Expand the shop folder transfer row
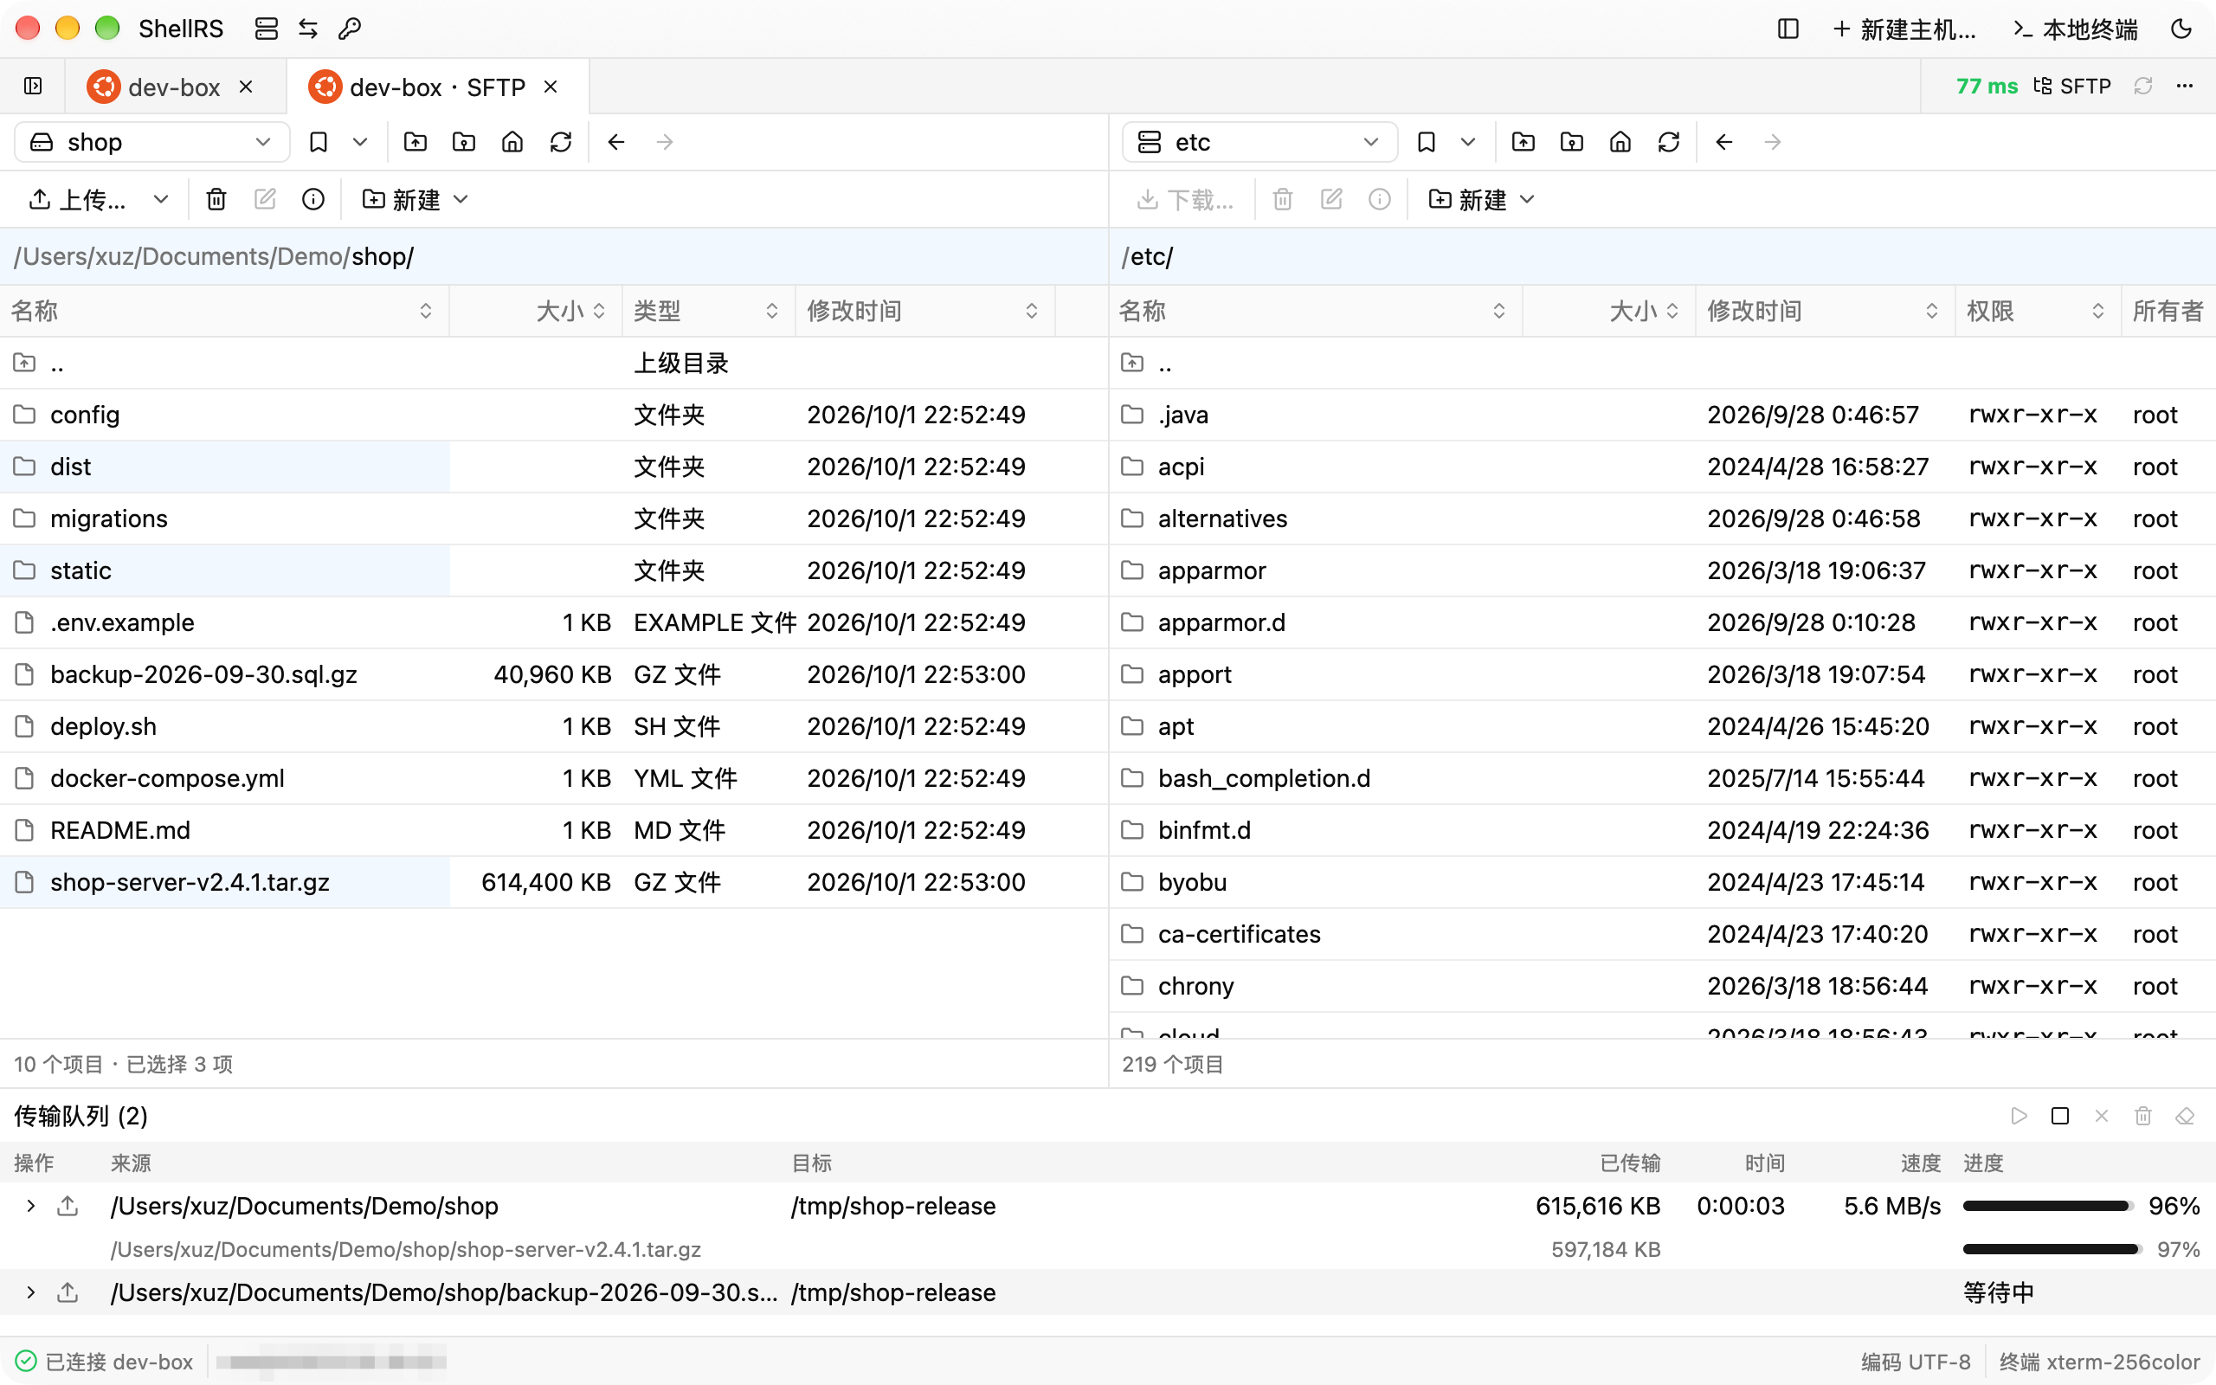 30,1206
